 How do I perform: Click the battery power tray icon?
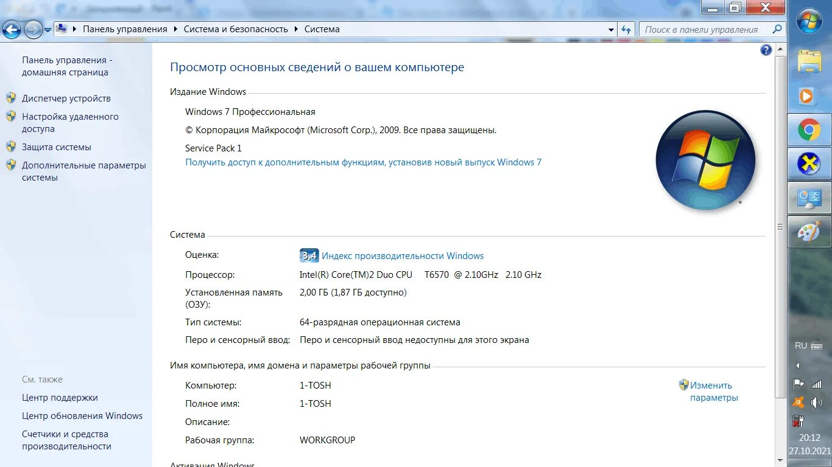click(799, 420)
